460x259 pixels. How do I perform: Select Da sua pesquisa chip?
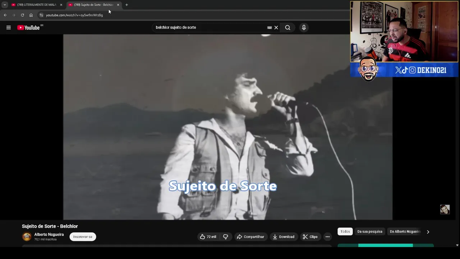coord(370,232)
